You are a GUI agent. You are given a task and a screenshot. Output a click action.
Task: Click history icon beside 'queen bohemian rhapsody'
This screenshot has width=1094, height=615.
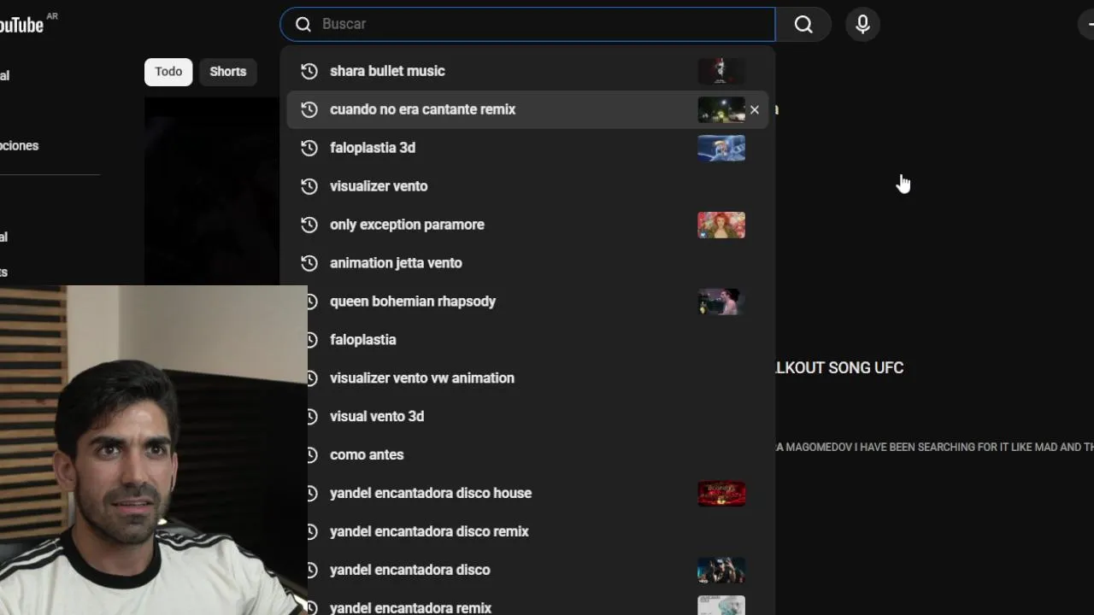click(x=312, y=302)
